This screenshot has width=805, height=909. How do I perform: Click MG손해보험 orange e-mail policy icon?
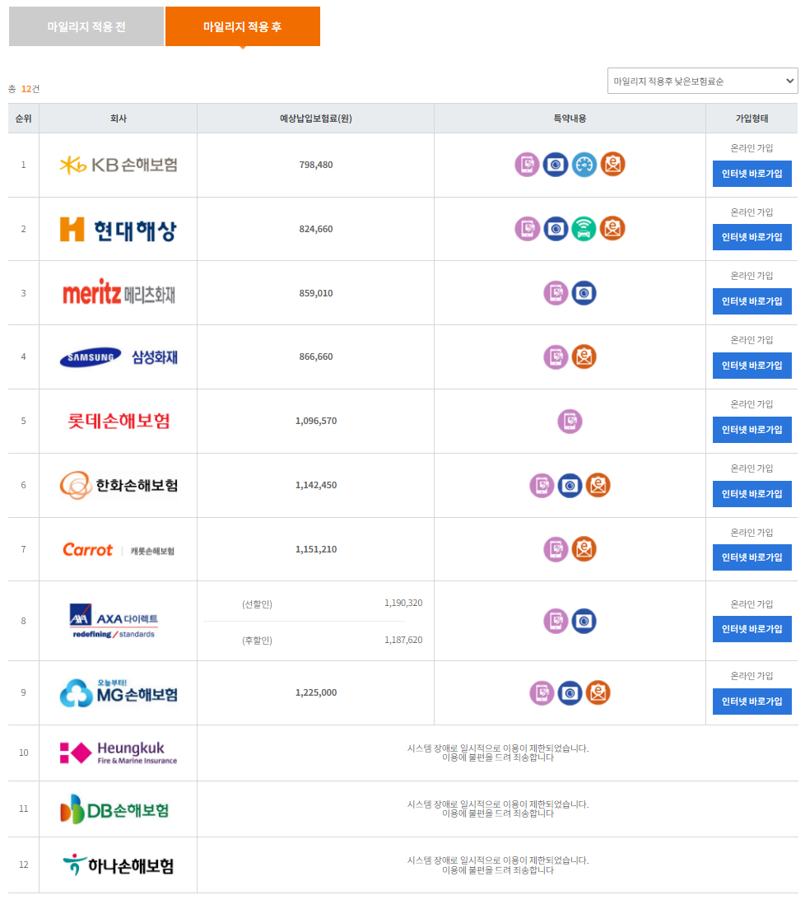click(x=598, y=692)
